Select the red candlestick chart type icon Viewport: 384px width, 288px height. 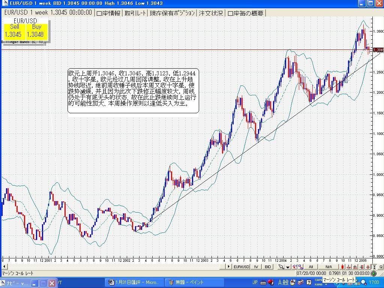tap(342, 267)
